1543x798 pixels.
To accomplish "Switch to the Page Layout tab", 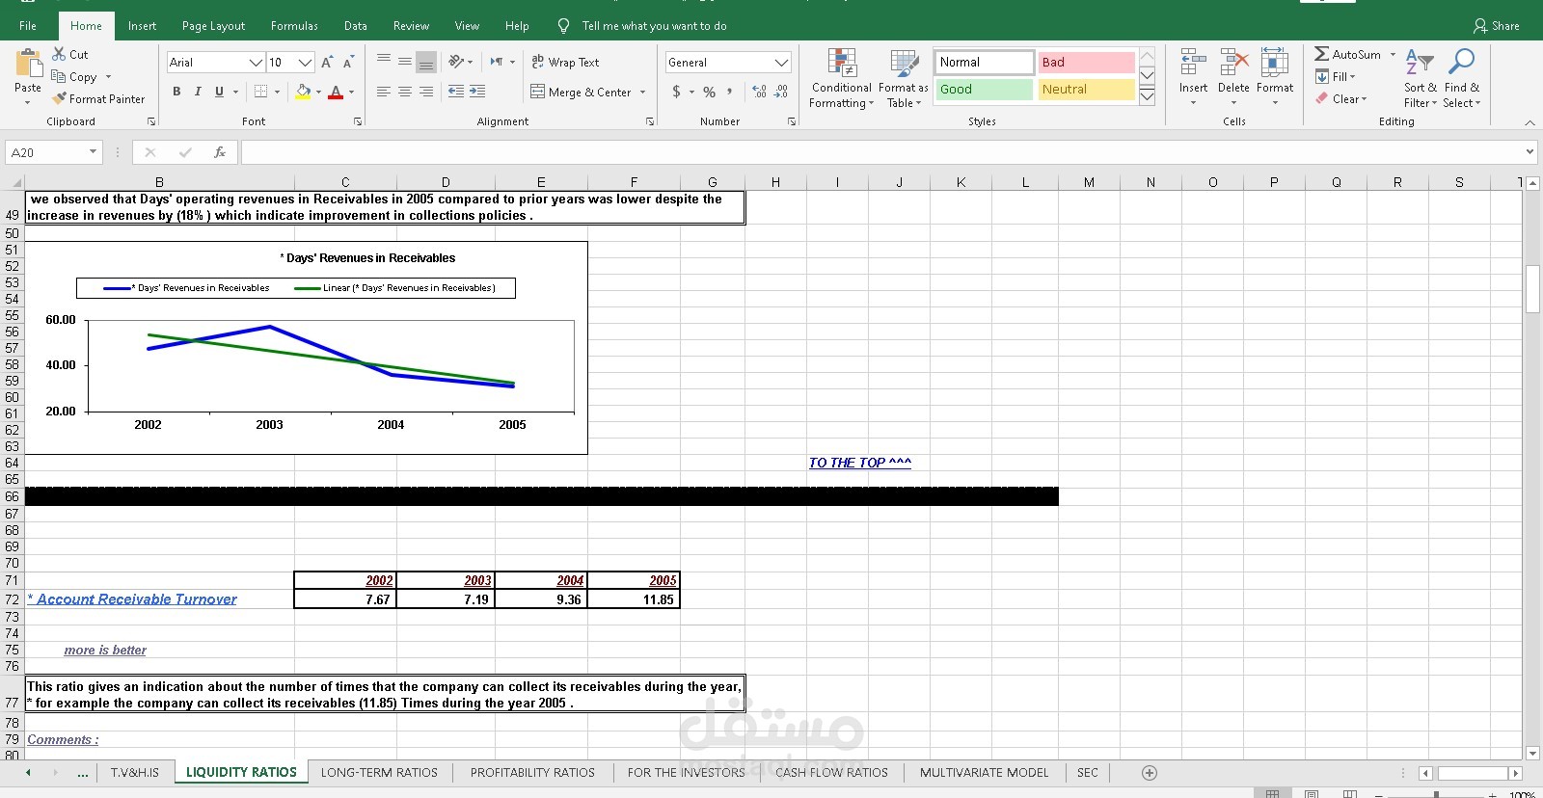I will click(x=213, y=26).
